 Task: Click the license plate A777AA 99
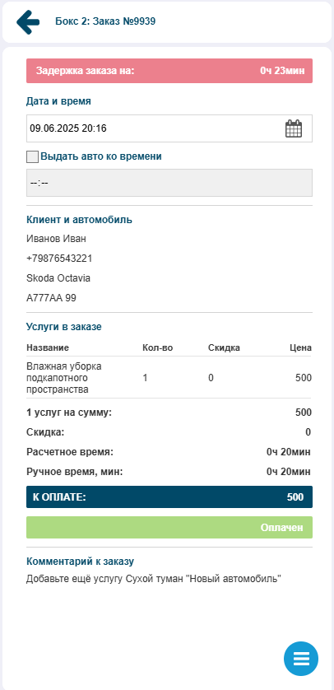[x=52, y=298]
